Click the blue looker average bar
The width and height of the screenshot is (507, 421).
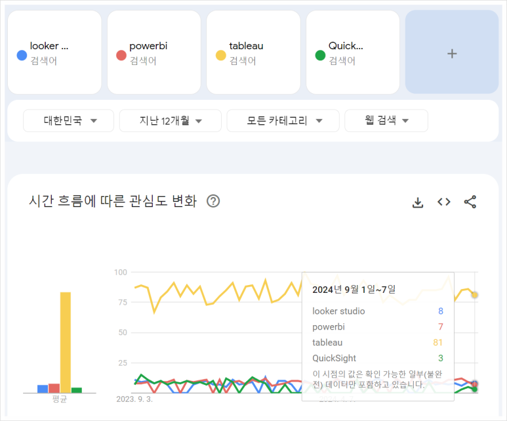(43, 389)
